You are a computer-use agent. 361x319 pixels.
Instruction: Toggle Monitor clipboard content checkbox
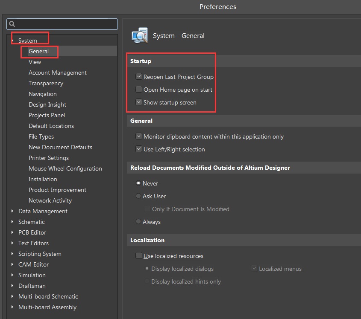click(x=139, y=136)
